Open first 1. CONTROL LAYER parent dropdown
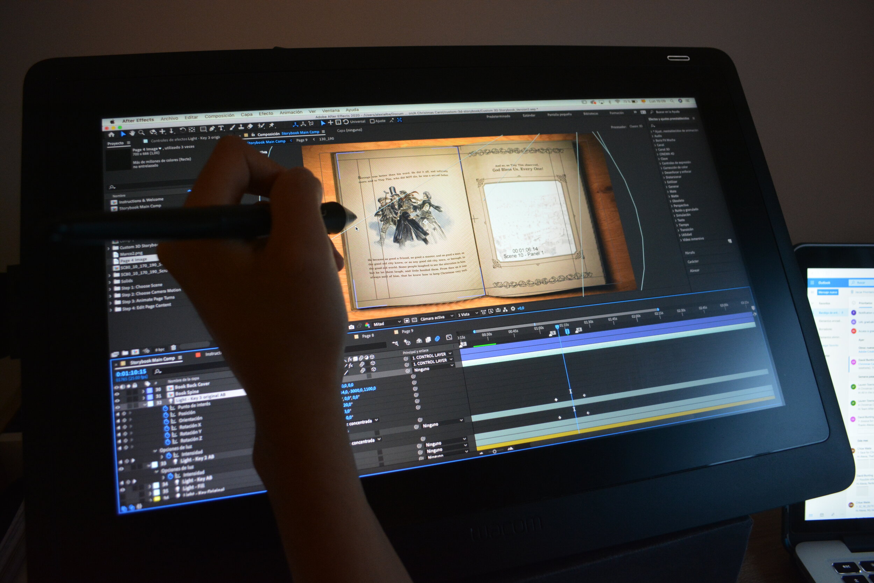The width and height of the screenshot is (874, 583). click(432, 356)
